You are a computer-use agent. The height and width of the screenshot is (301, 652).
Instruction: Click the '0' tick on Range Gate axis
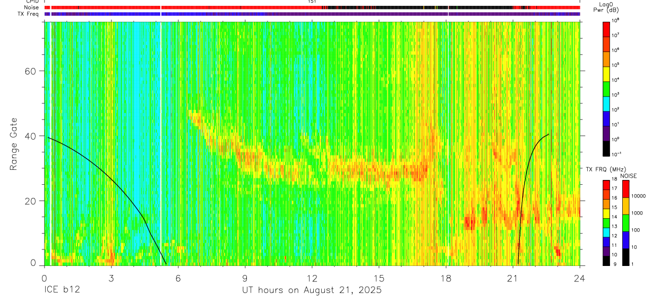coord(34,263)
